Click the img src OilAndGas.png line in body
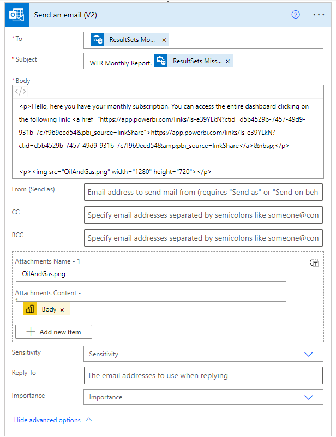 click(x=115, y=172)
